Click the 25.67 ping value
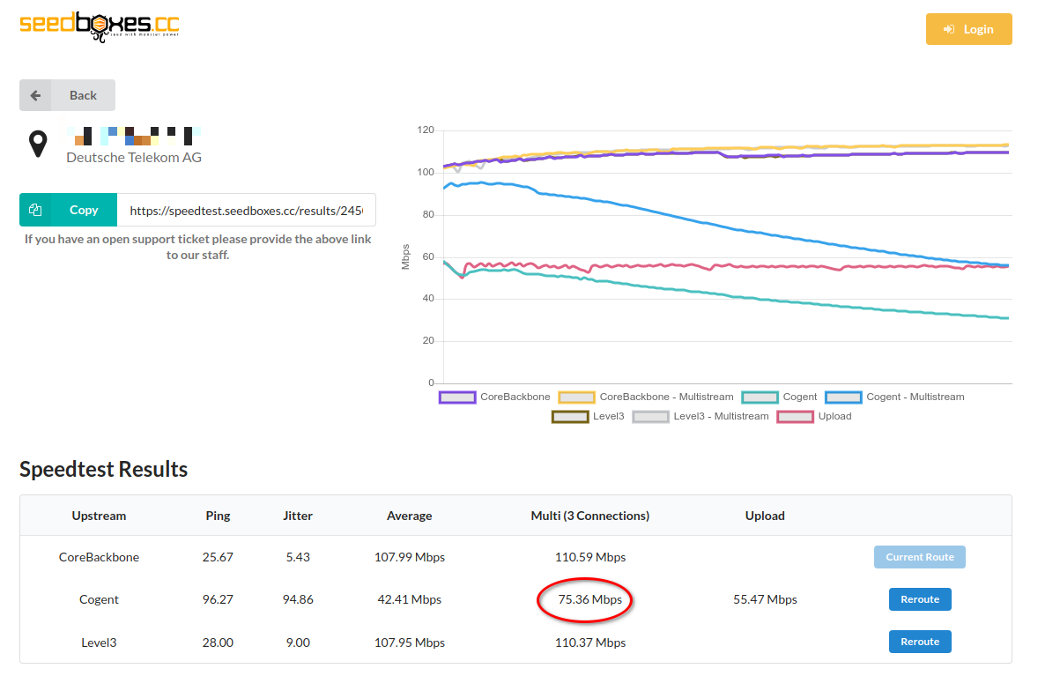 [x=218, y=557]
